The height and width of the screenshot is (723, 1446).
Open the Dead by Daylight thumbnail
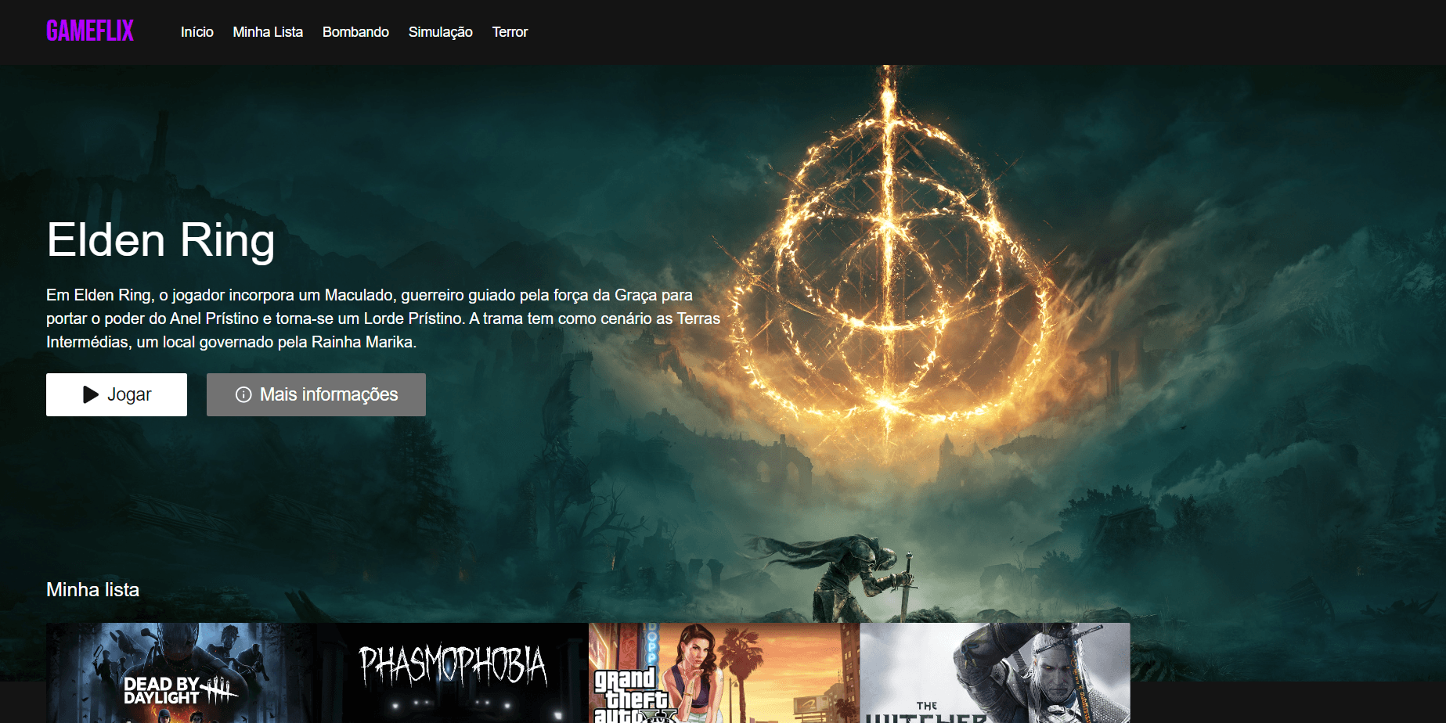click(x=182, y=673)
